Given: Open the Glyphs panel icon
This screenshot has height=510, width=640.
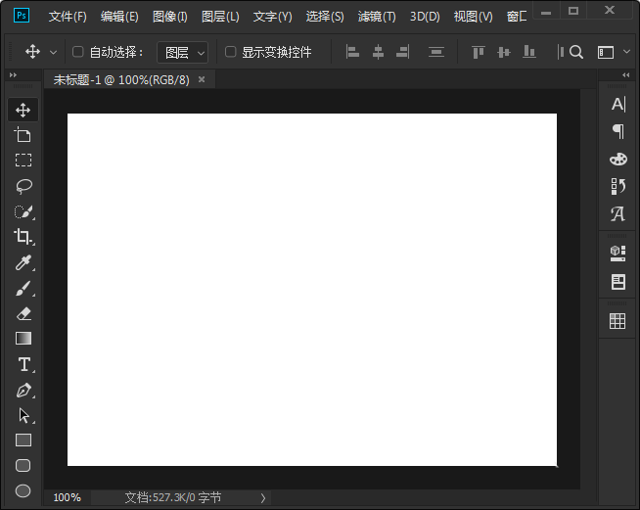Looking at the screenshot, I should [x=617, y=213].
